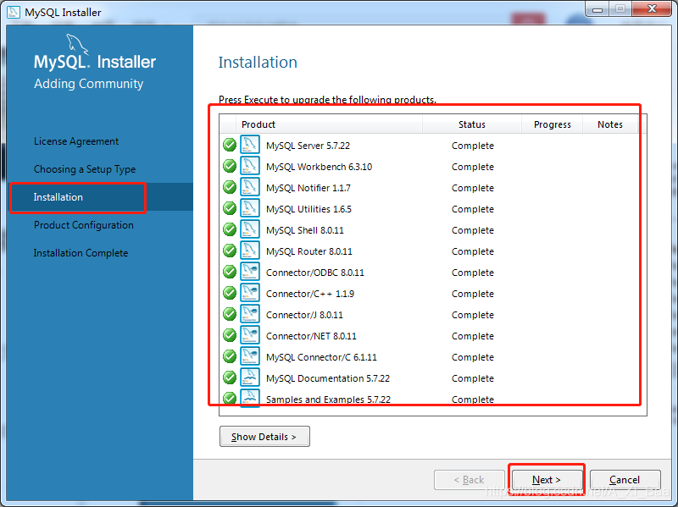Select the MySQL Workbench 6.3.10 row name
The image size is (678, 507).
point(320,167)
